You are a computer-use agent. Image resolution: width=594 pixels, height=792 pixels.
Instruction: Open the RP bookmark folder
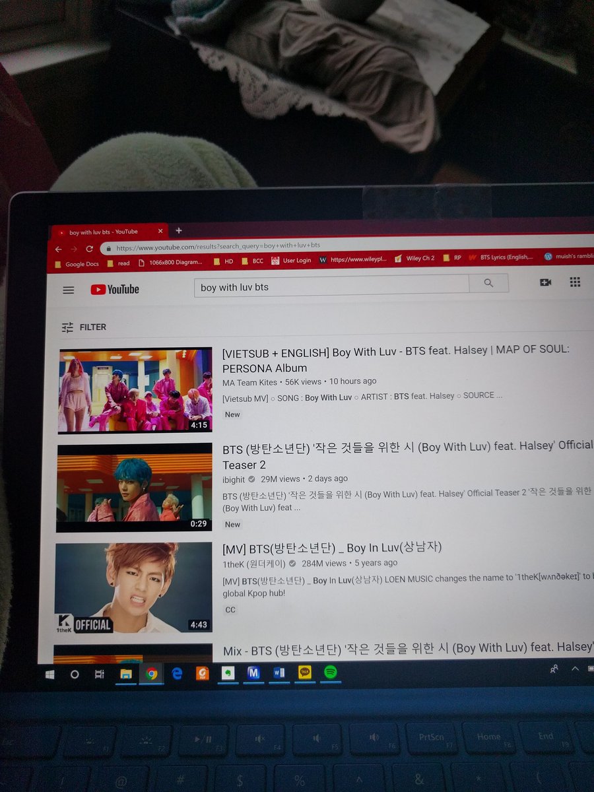click(x=452, y=258)
